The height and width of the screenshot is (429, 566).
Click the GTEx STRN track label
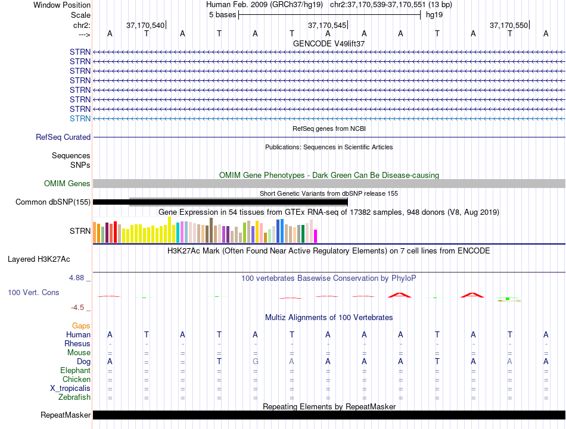(80, 231)
